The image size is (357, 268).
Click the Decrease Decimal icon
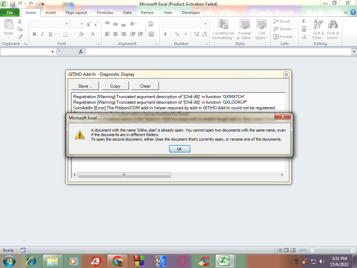[x=204, y=34]
